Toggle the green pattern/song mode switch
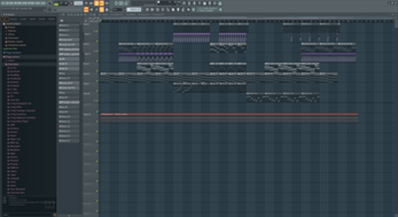Image resolution: width=398 pixels, height=217 pixels. point(56,4)
